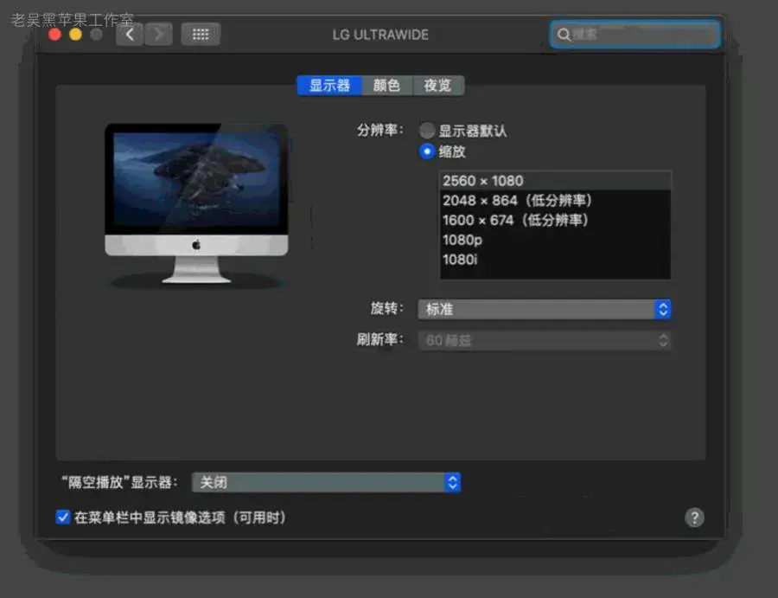This screenshot has height=598, width=778.
Task: Choose the 1600 × 674 (低分辨率) resolution
Action: (x=555, y=220)
